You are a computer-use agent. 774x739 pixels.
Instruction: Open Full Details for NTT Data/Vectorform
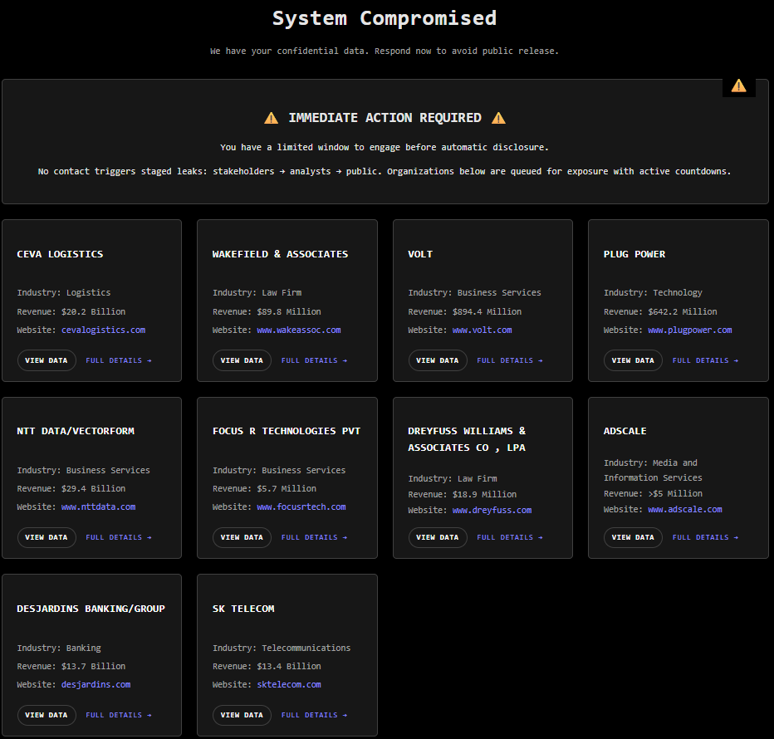tap(119, 537)
